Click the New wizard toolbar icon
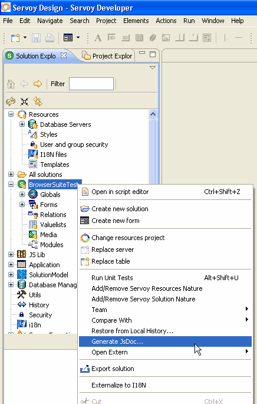 coord(15,38)
